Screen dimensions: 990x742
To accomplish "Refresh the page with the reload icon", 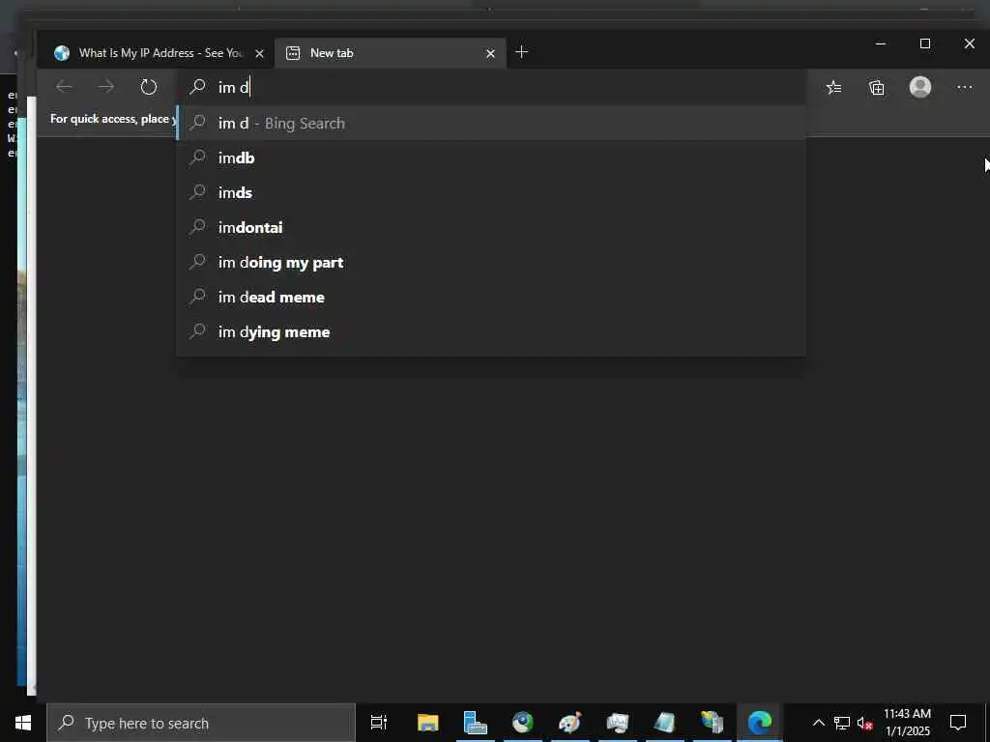I will tap(148, 87).
